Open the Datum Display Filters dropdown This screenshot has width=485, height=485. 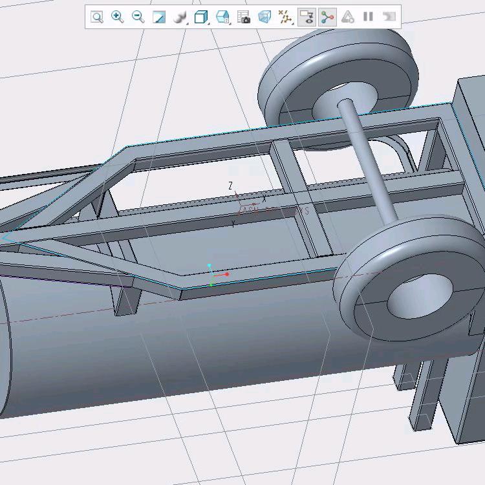point(285,17)
